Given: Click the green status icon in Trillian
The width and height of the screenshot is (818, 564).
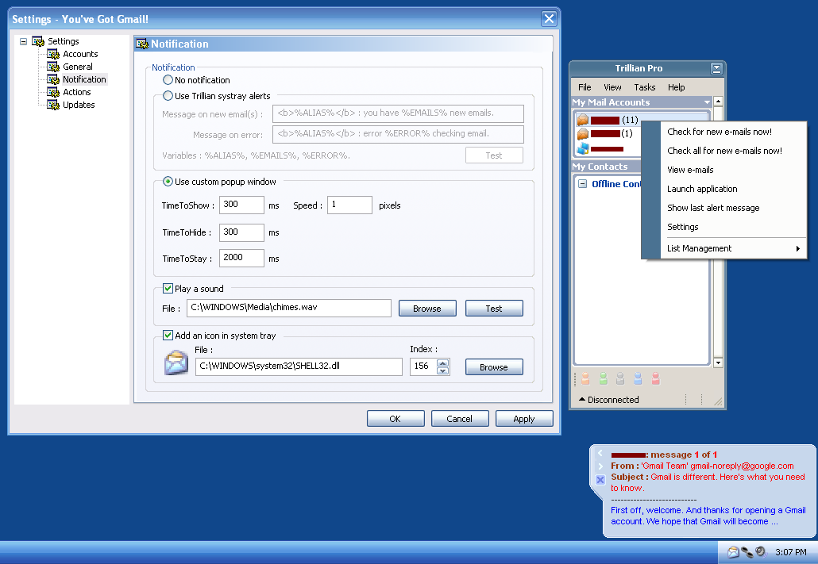Looking at the screenshot, I should point(603,379).
